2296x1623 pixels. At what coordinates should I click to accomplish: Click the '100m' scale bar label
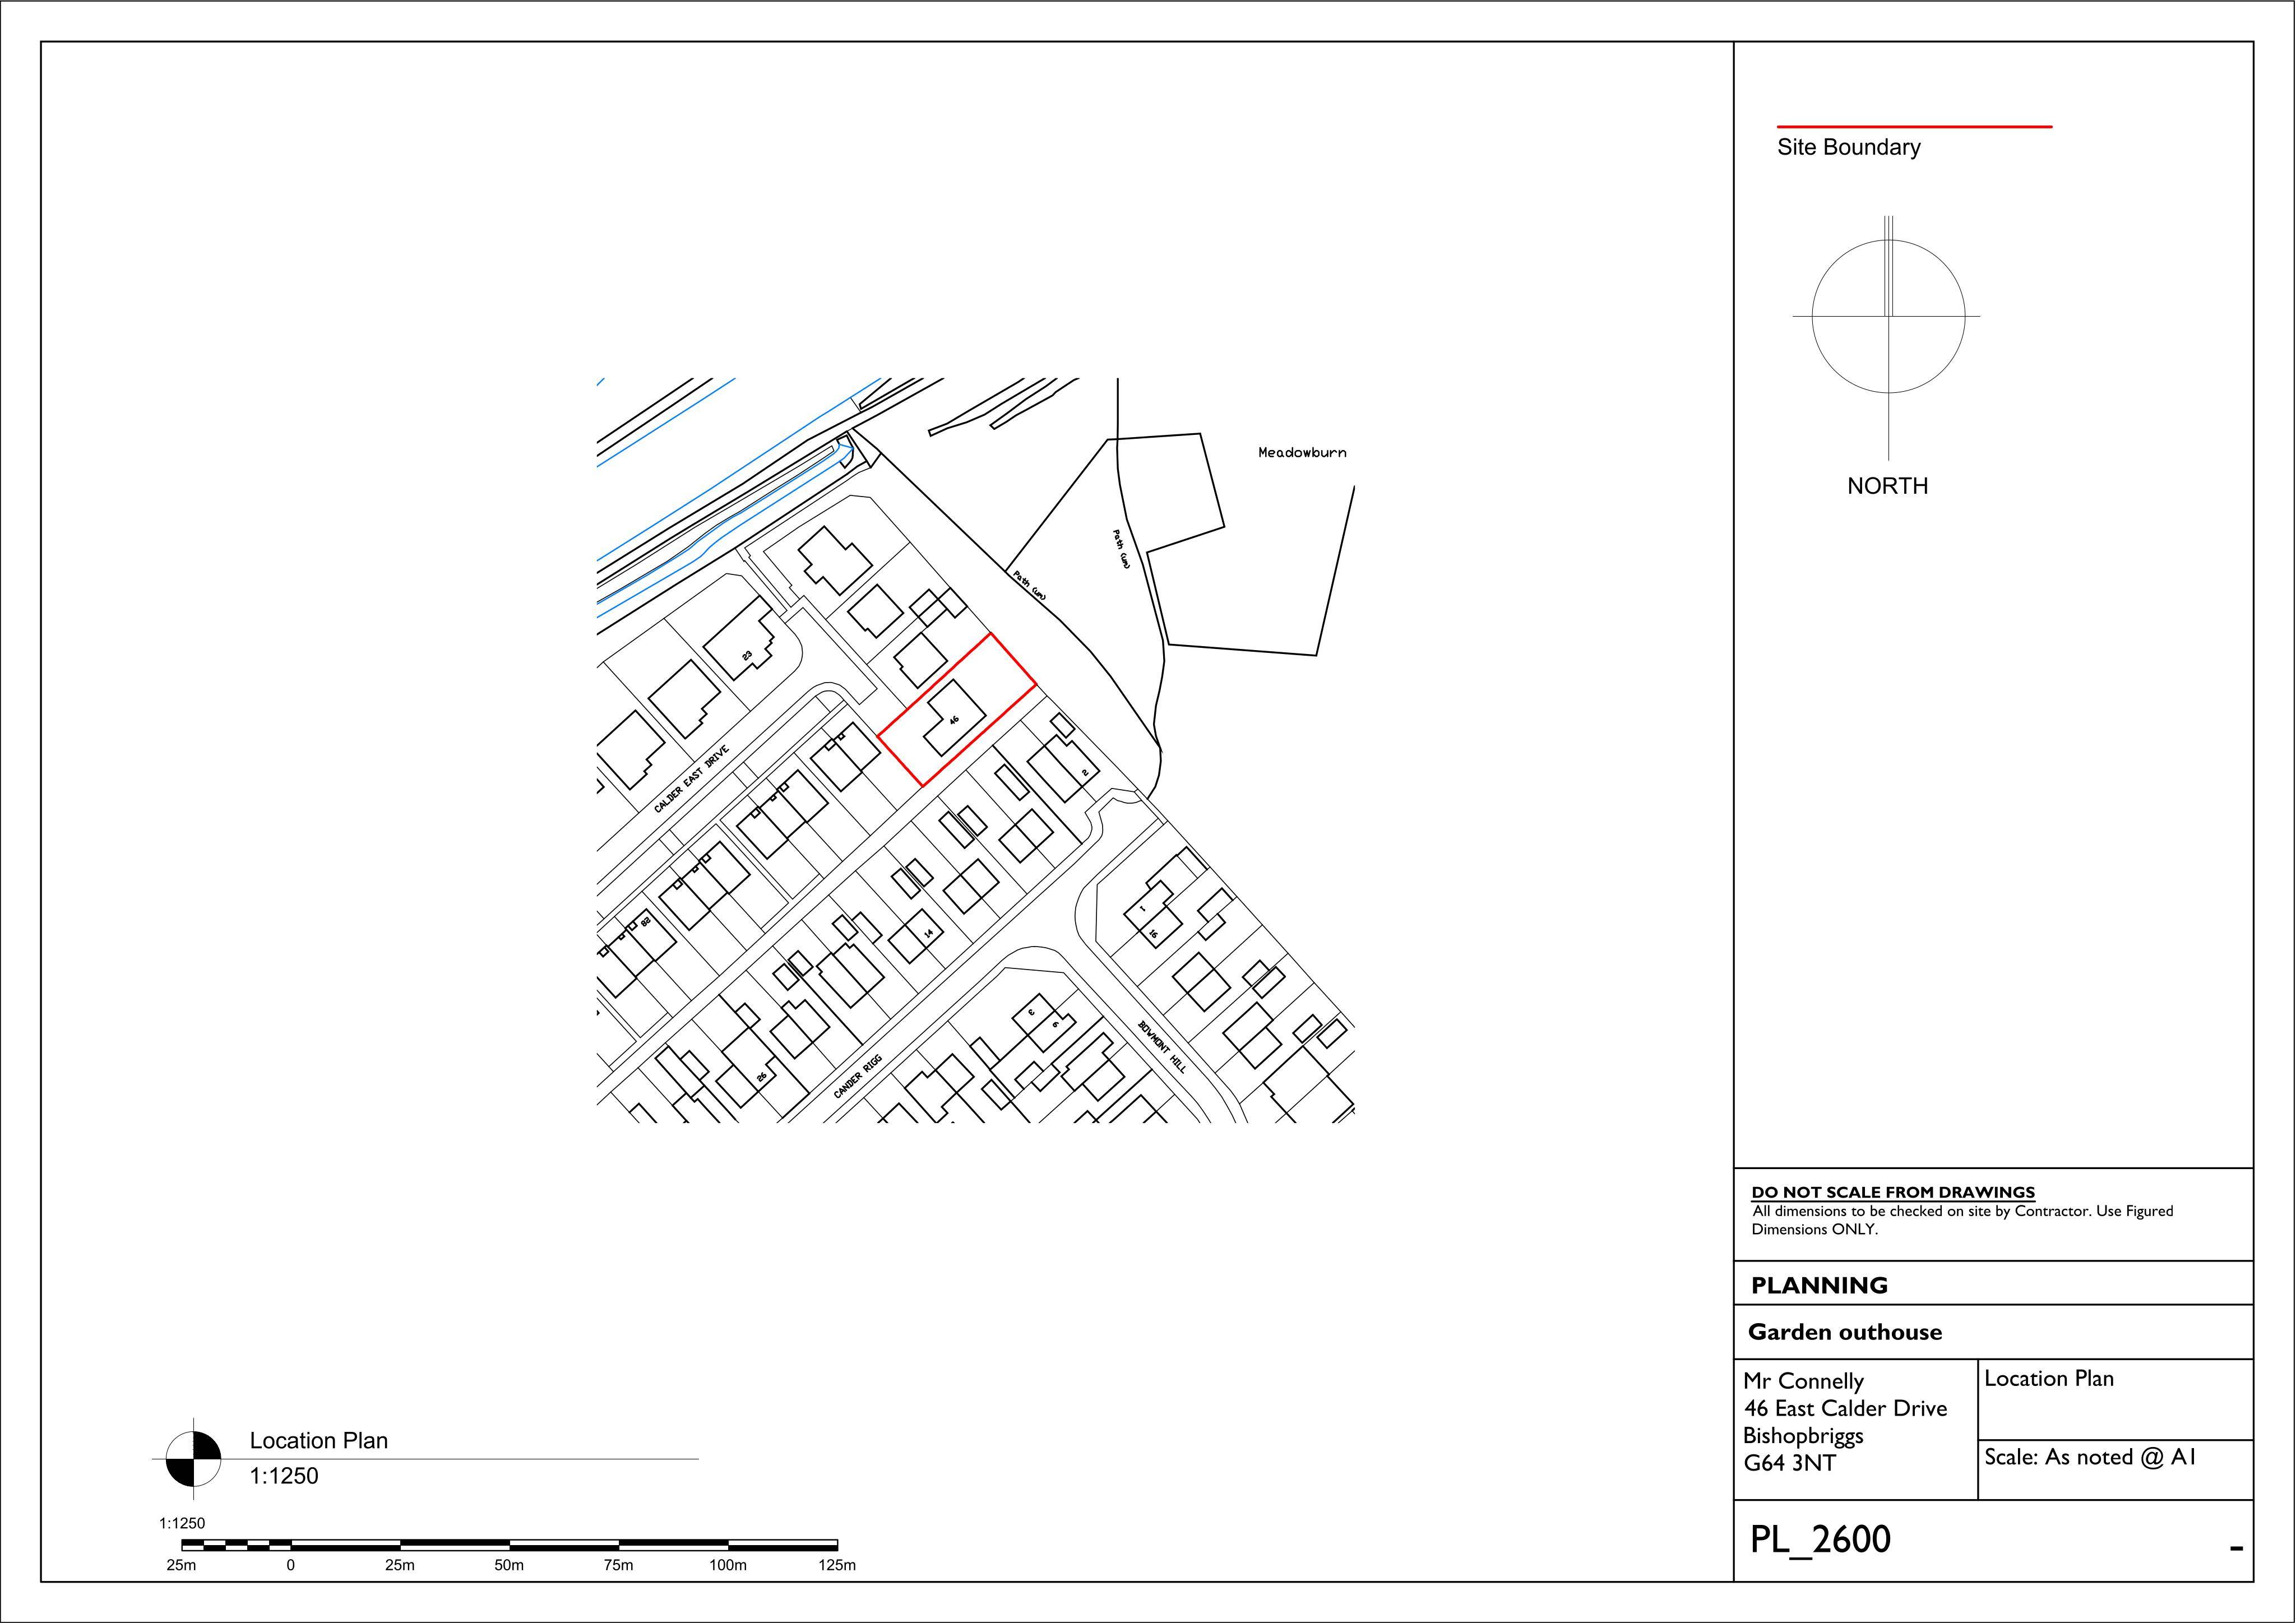(727, 1566)
